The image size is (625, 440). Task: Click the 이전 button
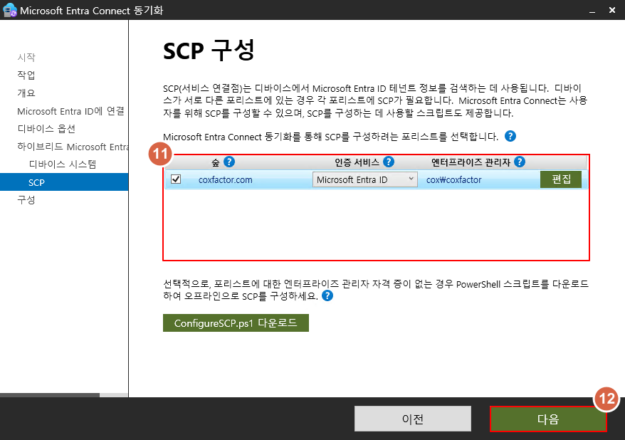point(413,419)
